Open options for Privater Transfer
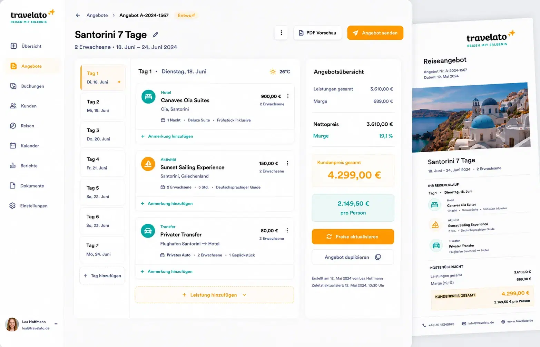This screenshot has height=347, width=540. click(287, 230)
